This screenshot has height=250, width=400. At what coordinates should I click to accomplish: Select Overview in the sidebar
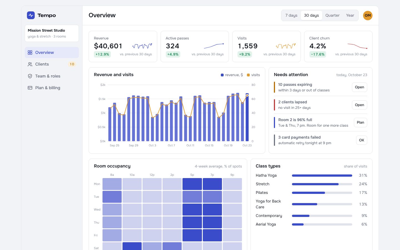tap(52, 52)
